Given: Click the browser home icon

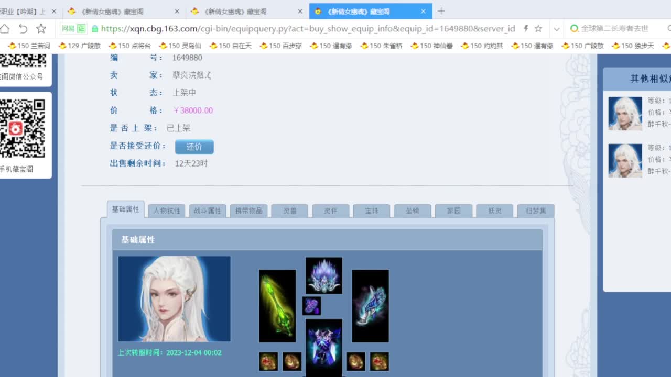Looking at the screenshot, I should [x=5, y=29].
